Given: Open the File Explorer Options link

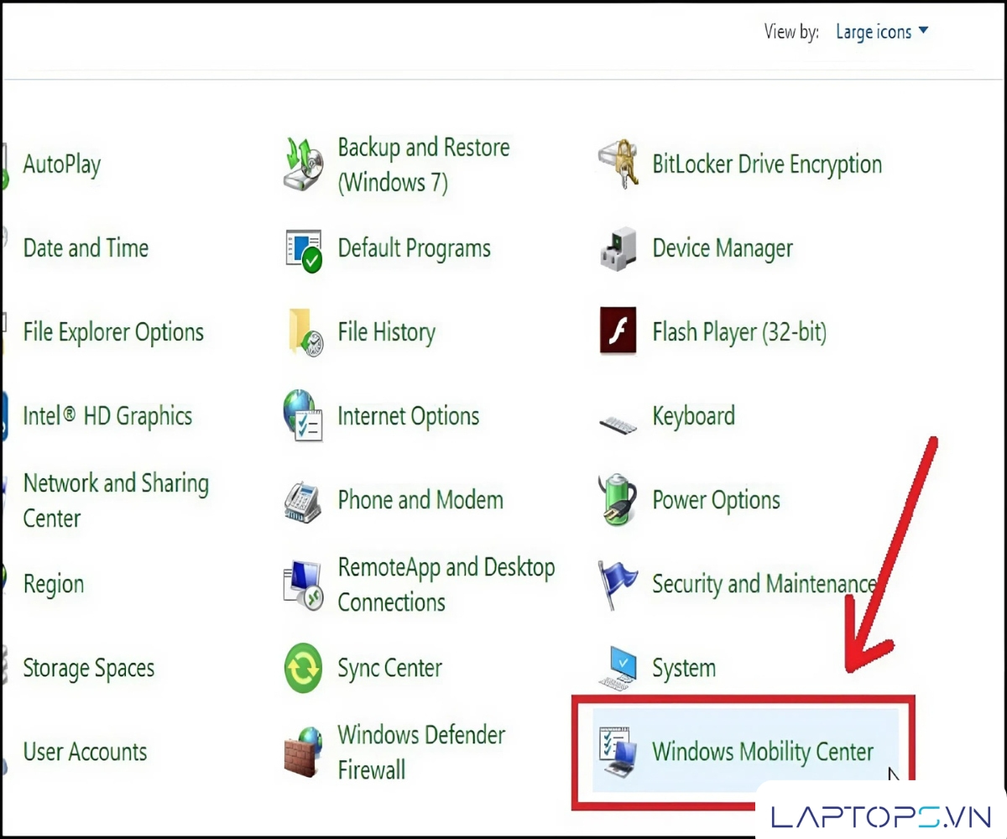Looking at the screenshot, I should pyautogui.click(x=113, y=332).
